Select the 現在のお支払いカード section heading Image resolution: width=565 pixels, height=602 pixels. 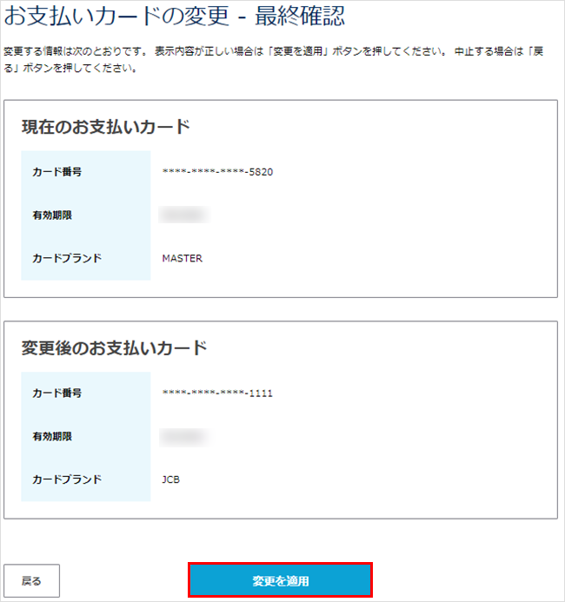click(x=105, y=127)
